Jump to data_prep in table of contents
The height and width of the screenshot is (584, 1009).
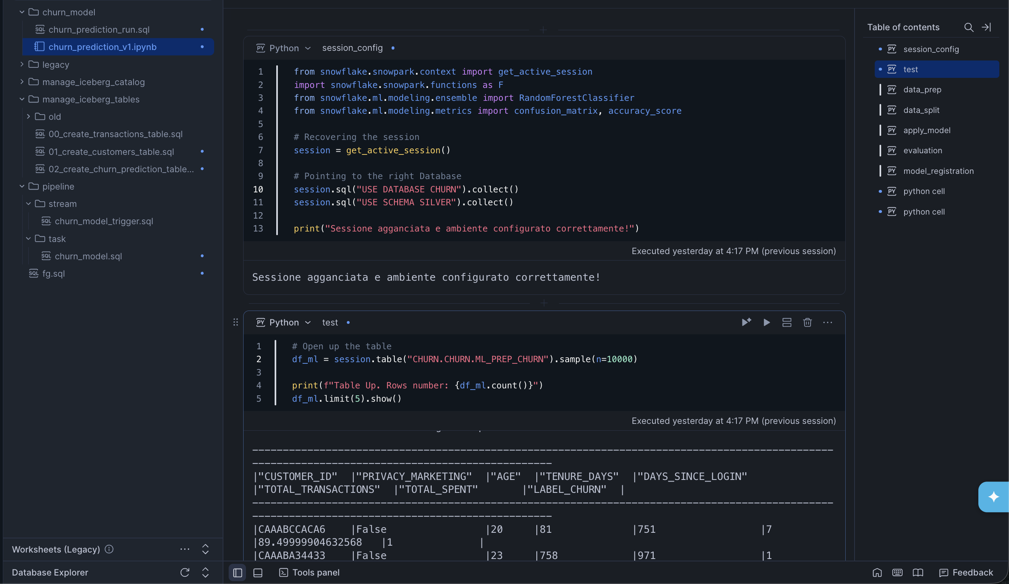[x=922, y=90]
